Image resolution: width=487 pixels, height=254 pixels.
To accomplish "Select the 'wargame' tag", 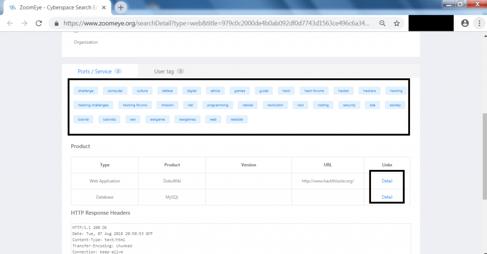I will tap(157, 119).
